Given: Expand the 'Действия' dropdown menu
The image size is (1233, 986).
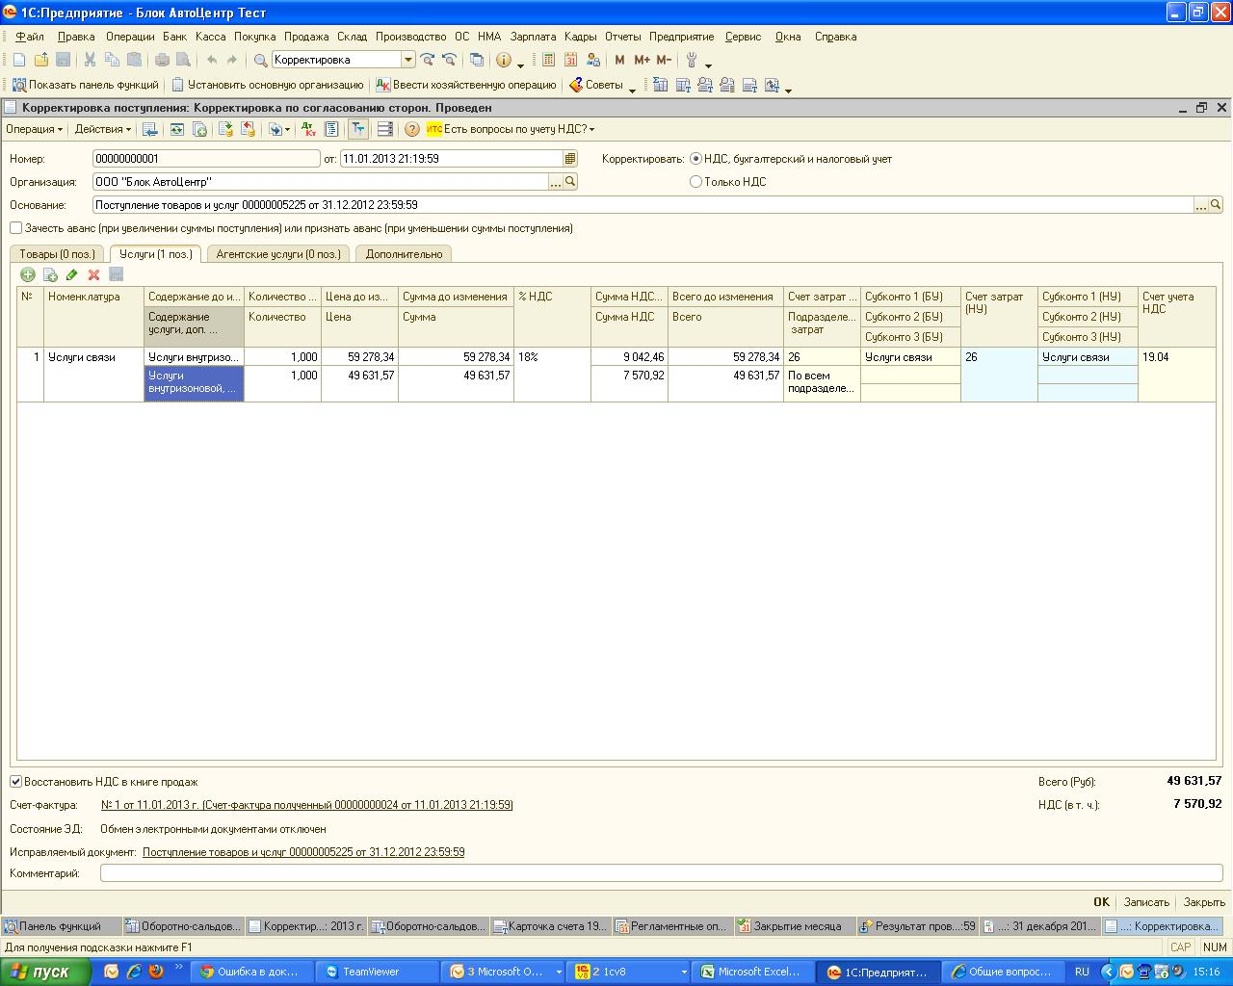Looking at the screenshot, I should click(104, 129).
